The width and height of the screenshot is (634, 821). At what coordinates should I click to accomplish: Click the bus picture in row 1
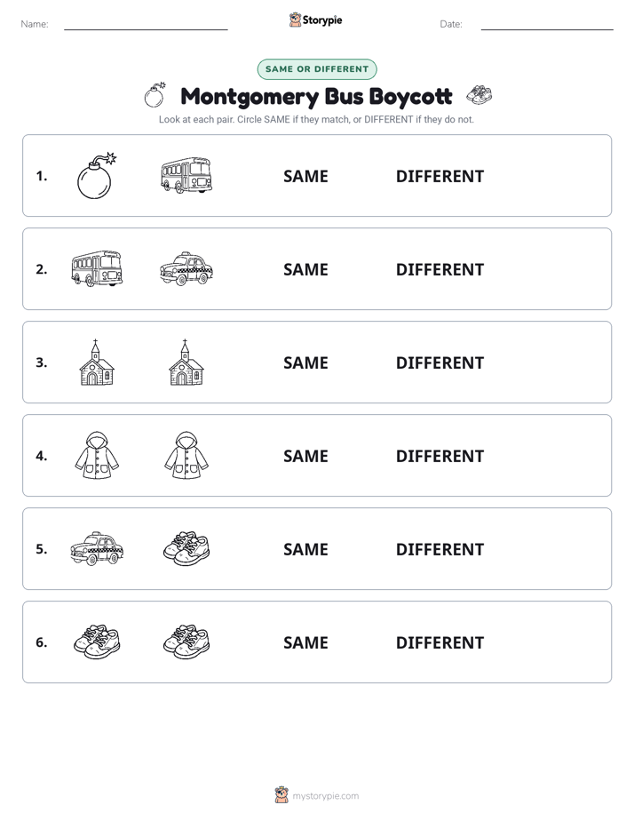tap(186, 175)
